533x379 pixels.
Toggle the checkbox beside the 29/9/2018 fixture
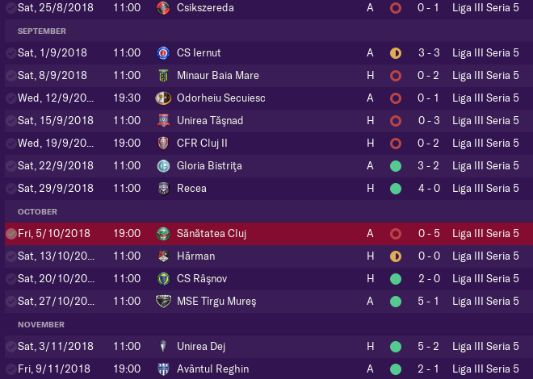tap(10, 189)
